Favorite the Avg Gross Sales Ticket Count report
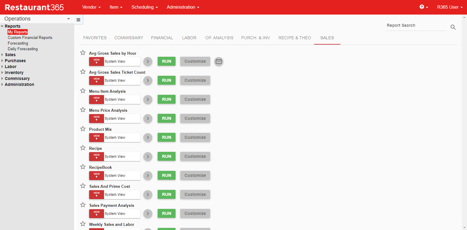This screenshot has width=467, height=230. 83,72
